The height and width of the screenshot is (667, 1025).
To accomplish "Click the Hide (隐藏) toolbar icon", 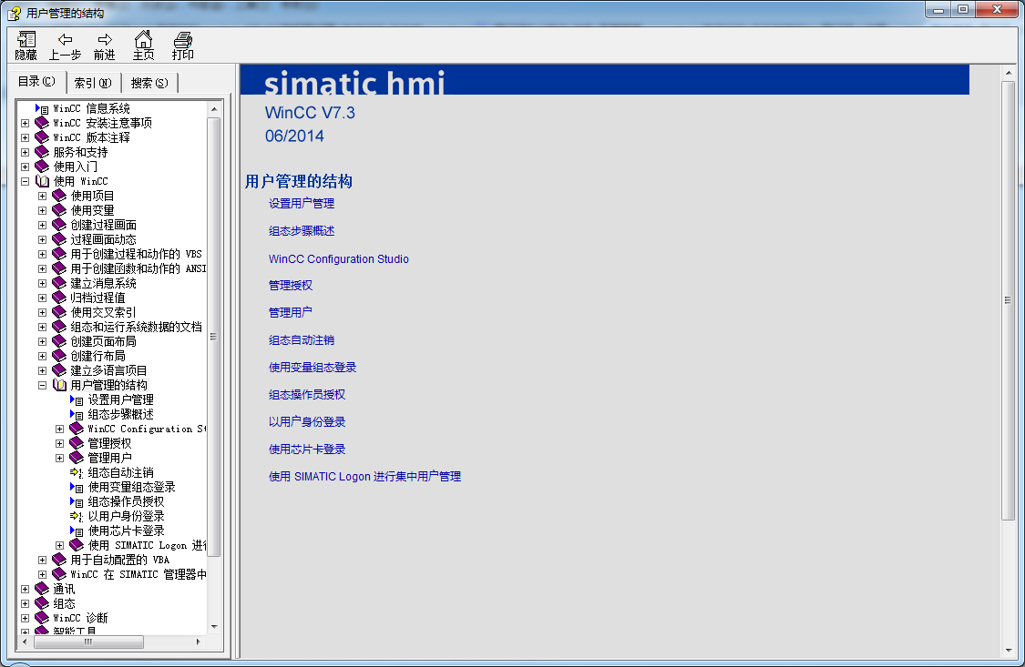I will tap(26, 40).
